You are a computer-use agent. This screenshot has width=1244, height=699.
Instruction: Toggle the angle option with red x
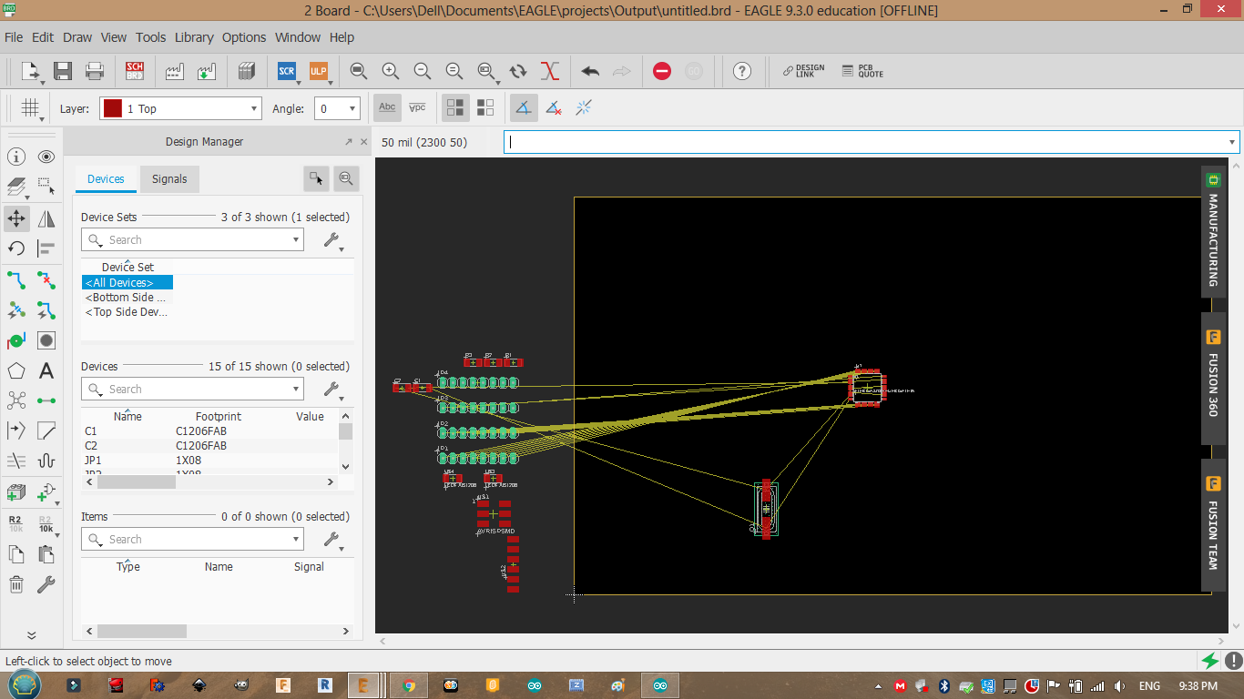click(554, 108)
